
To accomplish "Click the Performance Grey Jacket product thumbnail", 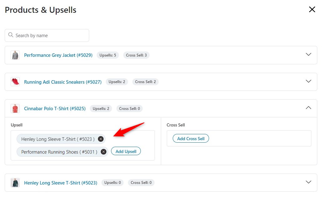I will (15, 55).
